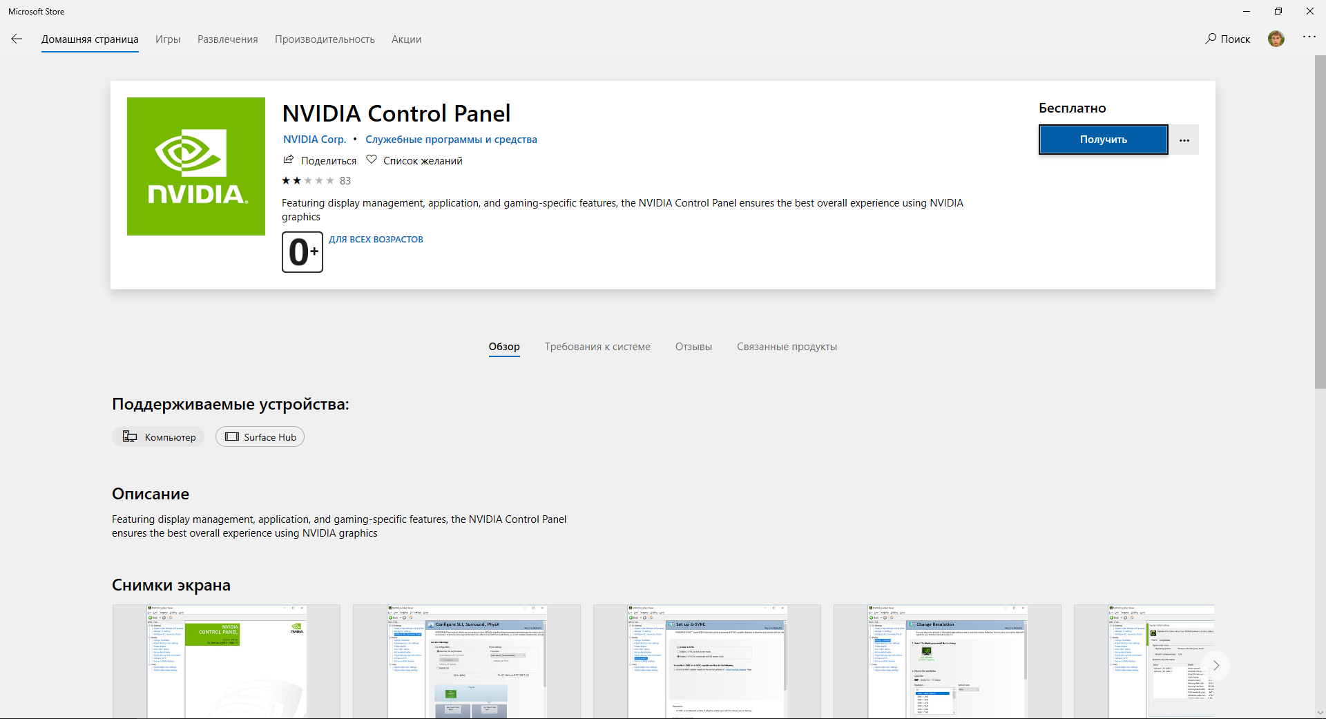This screenshot has width=1326, height=719.
Task: Click the Снимки экрана heading
Action: (171, 585)
